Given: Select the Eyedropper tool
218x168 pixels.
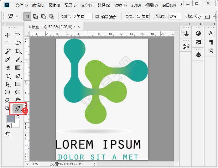Looking at the screenshot, I should click(8, 60).
